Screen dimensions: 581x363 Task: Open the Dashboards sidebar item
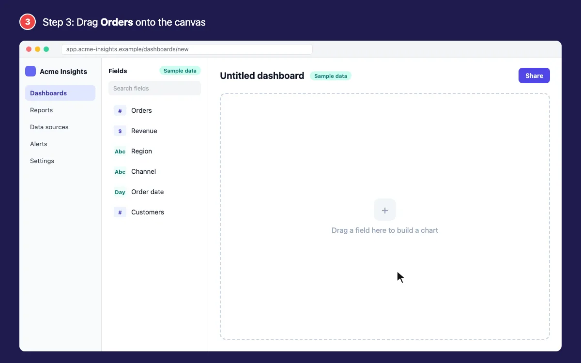coord(60,93)
